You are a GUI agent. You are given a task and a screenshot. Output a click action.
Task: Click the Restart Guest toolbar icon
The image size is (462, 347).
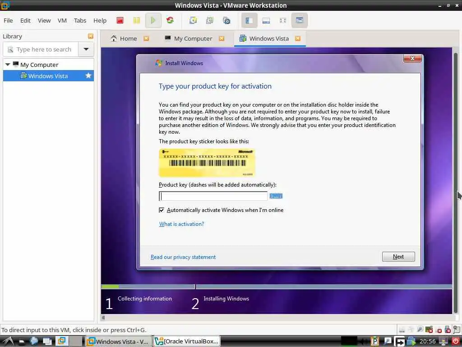tap(170, 20)
